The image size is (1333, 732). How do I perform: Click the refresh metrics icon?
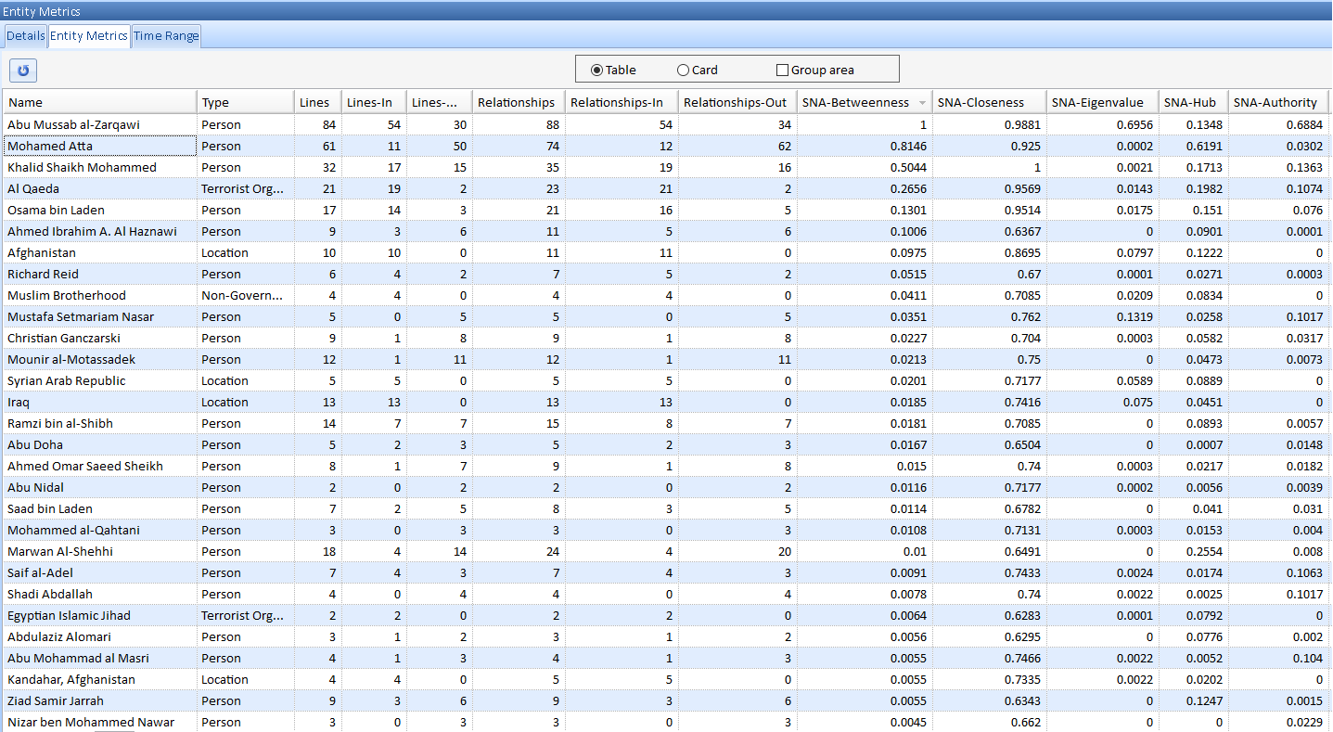(22, 70)
